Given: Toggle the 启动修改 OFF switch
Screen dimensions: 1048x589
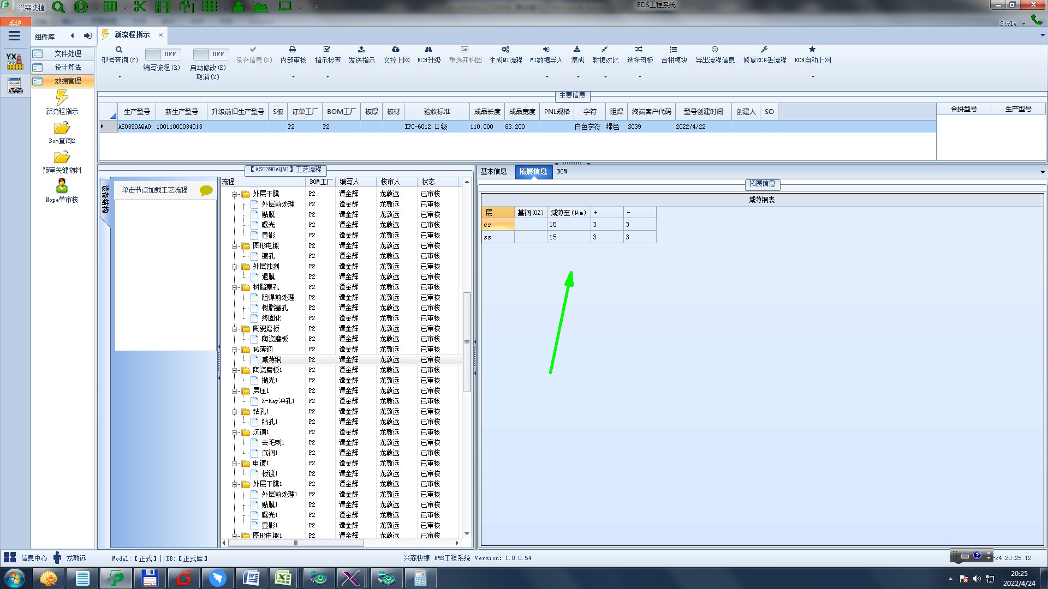Looking at the screenshot, I should tap(210, 54).
